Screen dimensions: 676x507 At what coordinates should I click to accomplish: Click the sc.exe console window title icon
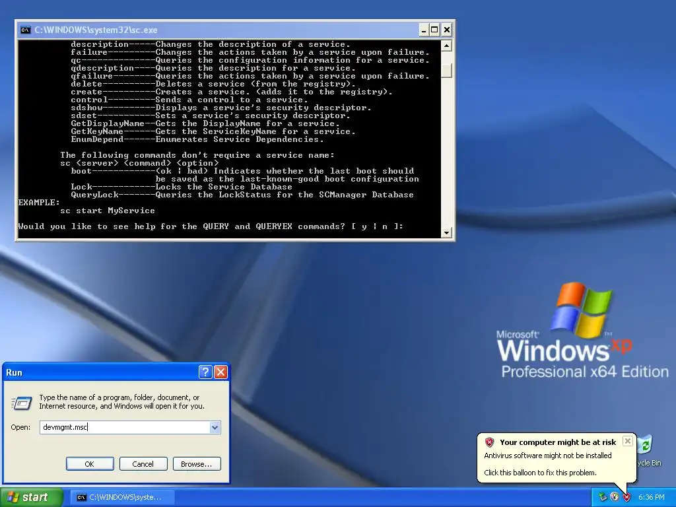pos(26,30)
